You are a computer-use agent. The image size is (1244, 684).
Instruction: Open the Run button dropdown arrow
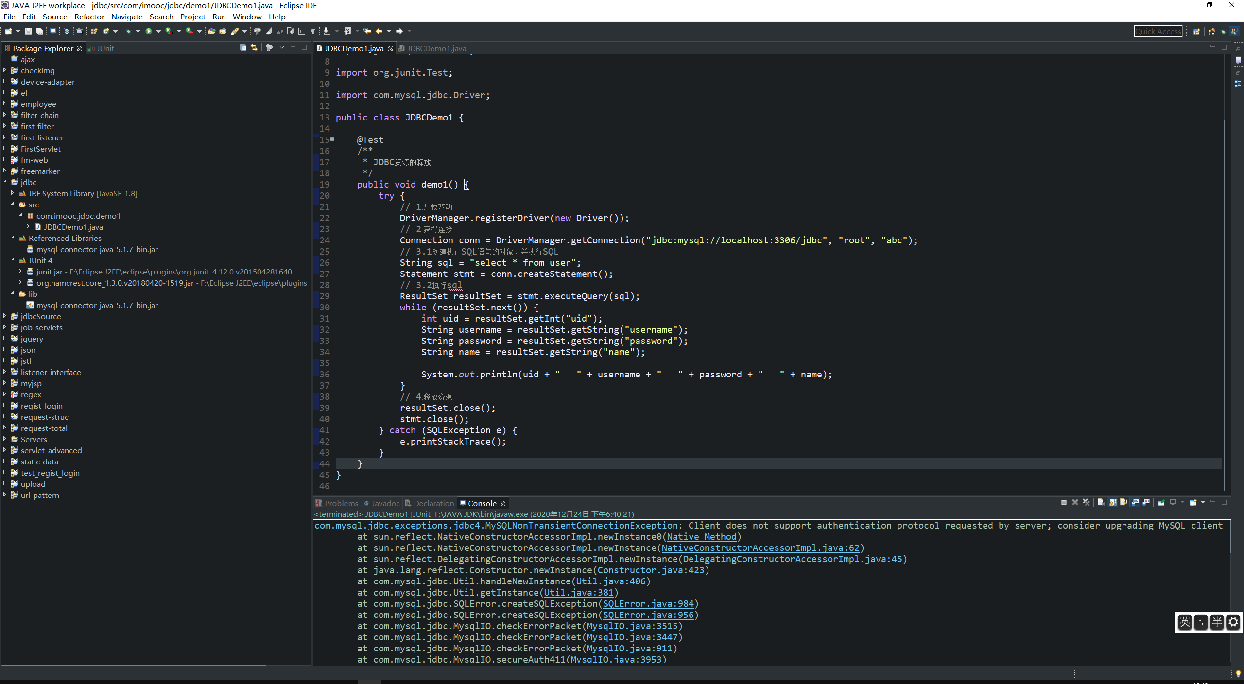pos(158,31)
